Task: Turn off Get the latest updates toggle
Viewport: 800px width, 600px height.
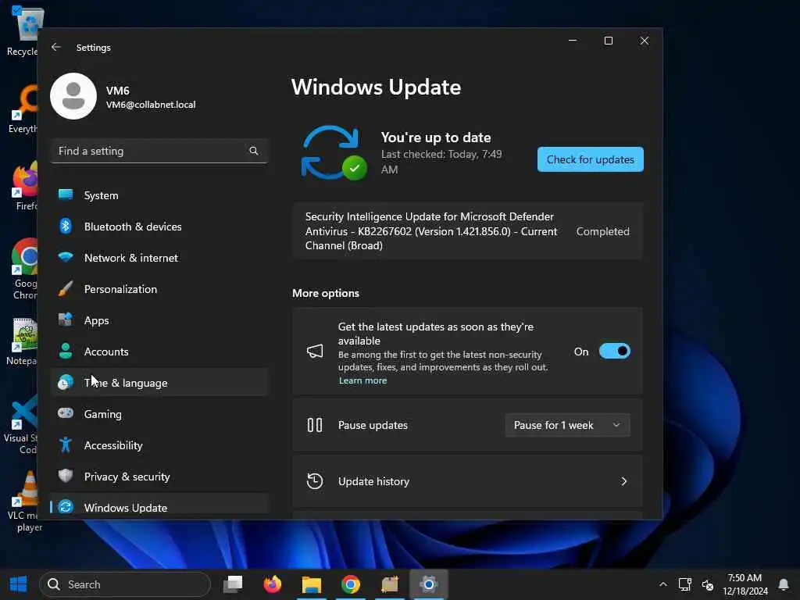Action: [x=615, y=351]
